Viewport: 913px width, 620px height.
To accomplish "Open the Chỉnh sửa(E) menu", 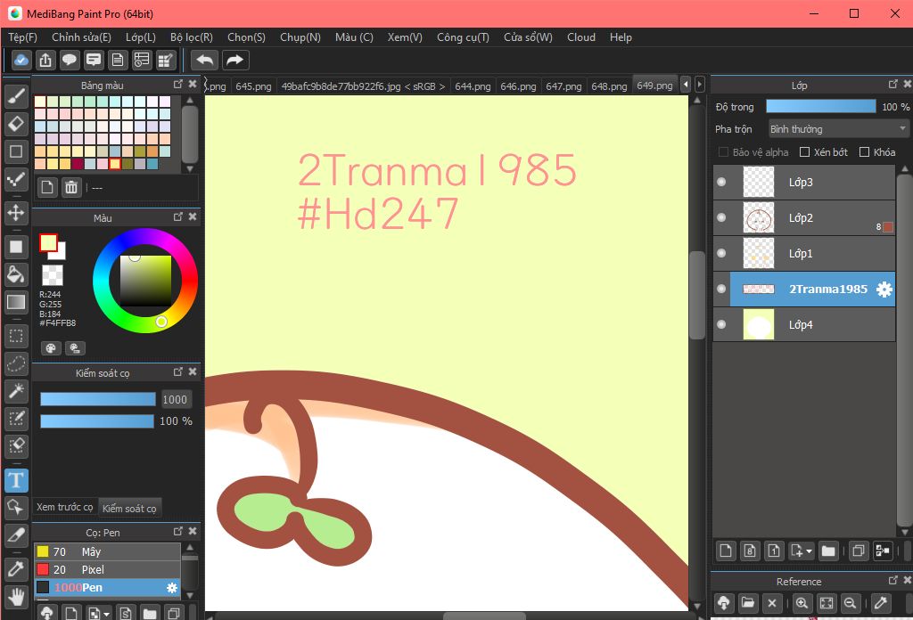I will pyautogui.click(x=81, y=37).
